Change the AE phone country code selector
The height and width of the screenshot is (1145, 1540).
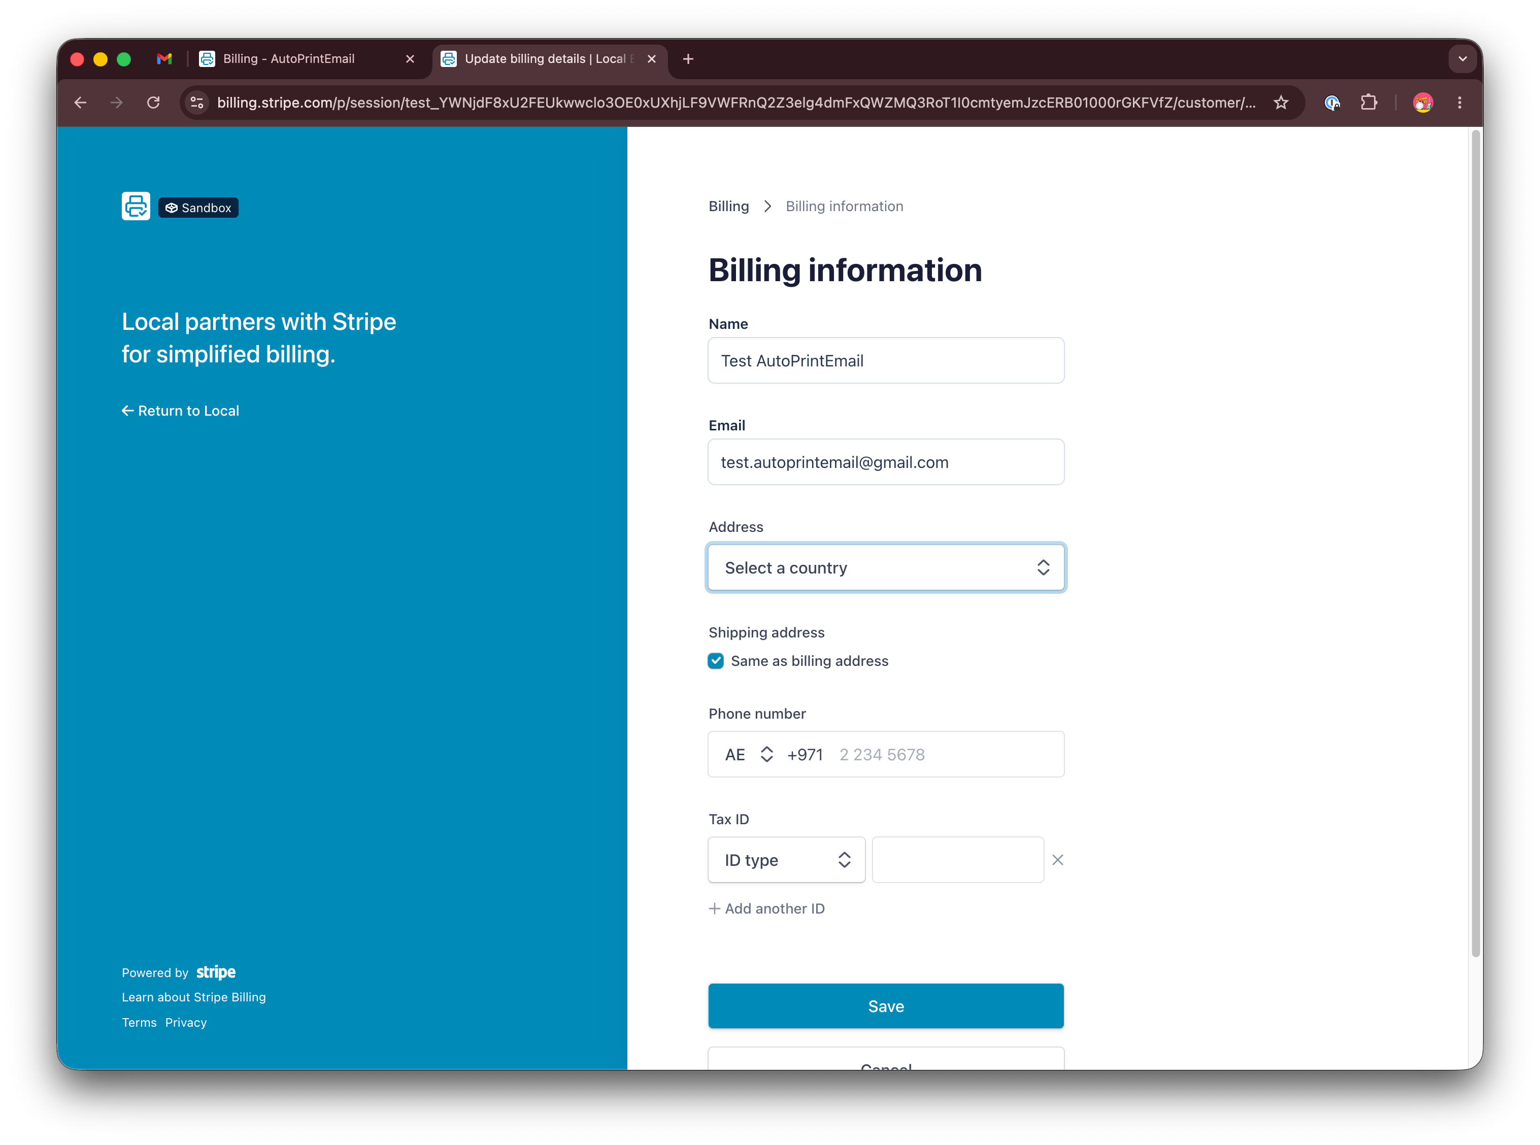pyautogui.click(x=749, y=755)
